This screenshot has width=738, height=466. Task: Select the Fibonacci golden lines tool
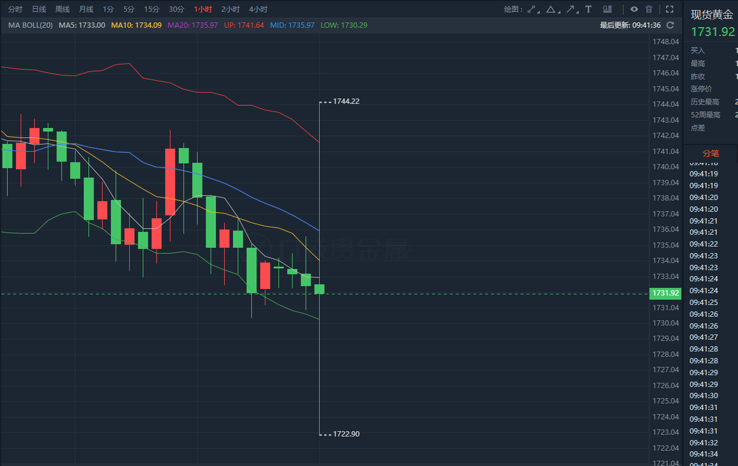click(x=607, y=9)
